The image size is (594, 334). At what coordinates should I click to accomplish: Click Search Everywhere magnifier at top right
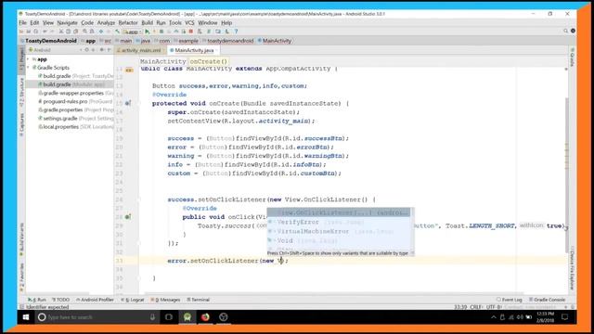pos(565,31)
